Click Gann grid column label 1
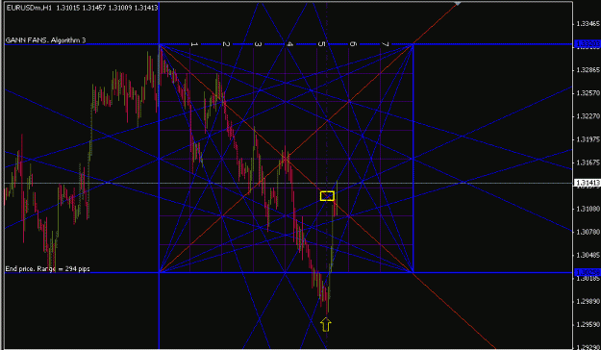Viewport: 601px width, 350px height. coord(194,44)
